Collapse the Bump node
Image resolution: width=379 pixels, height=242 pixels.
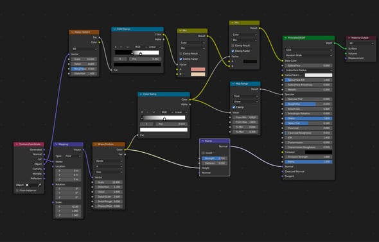[x=202, y=141]
